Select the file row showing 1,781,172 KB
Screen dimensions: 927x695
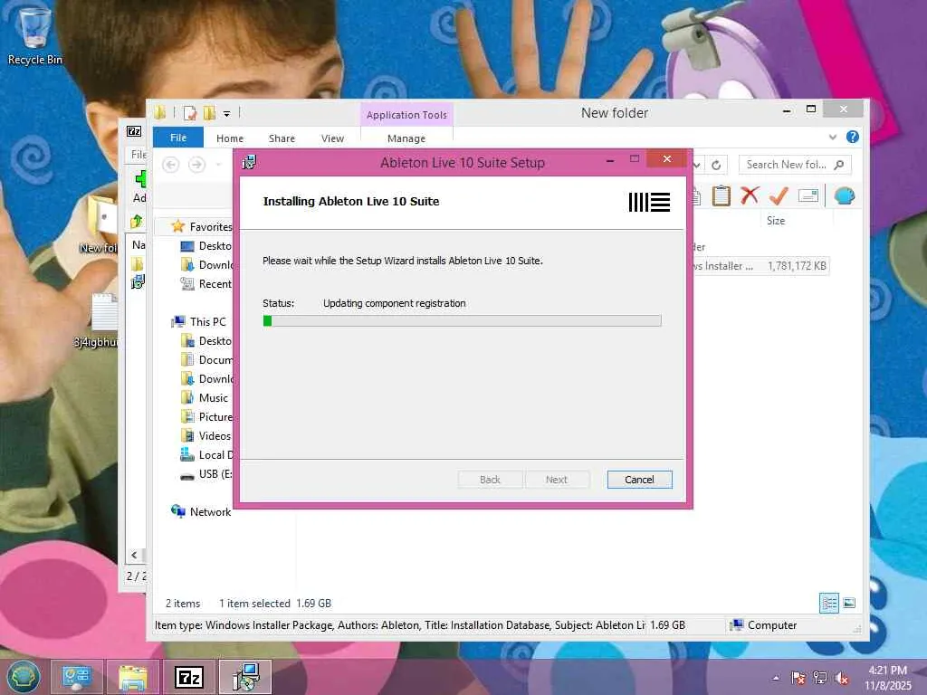point(760,266)
